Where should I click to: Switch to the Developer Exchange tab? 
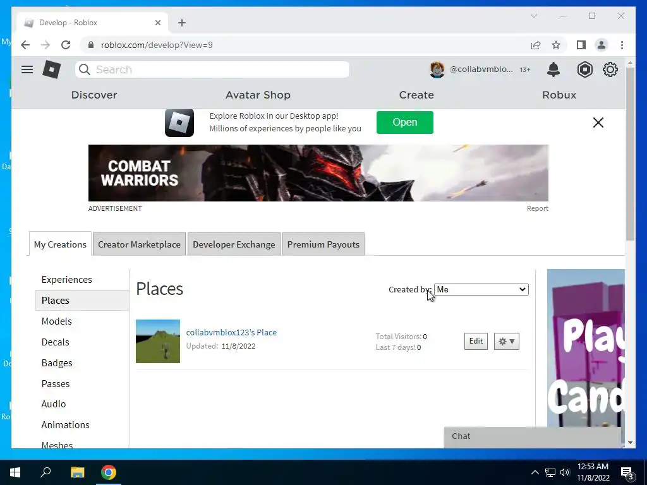click(x=234, y=244)
